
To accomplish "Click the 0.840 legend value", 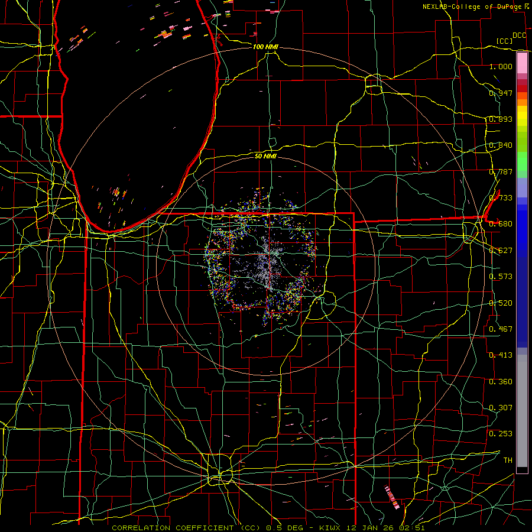I will click(501, 145).
